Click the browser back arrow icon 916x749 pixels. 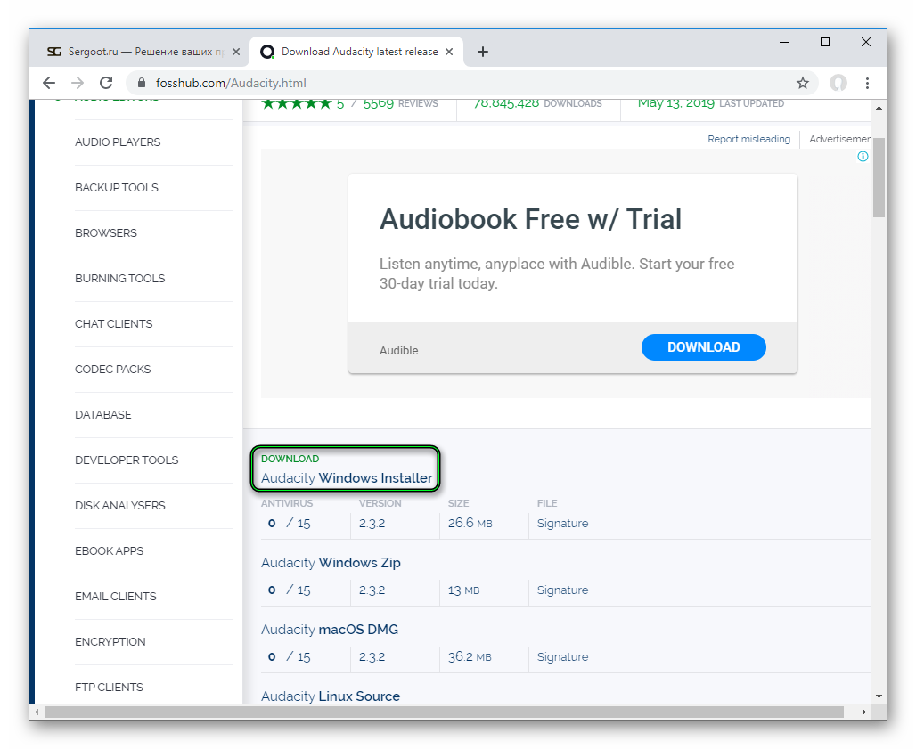coord(49,83)
